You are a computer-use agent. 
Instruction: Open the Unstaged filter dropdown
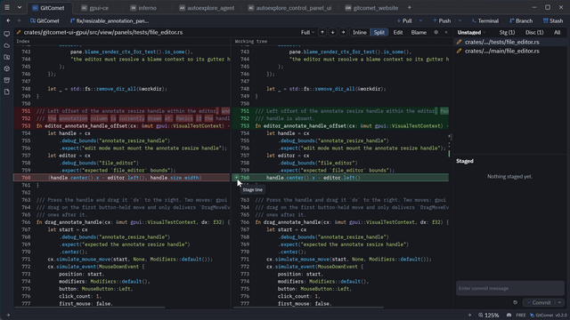click(471, 32)
